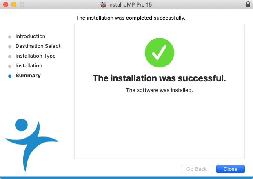Click the blue Summary step bullet
Screen dimensions: 253x179
[10, 76]
